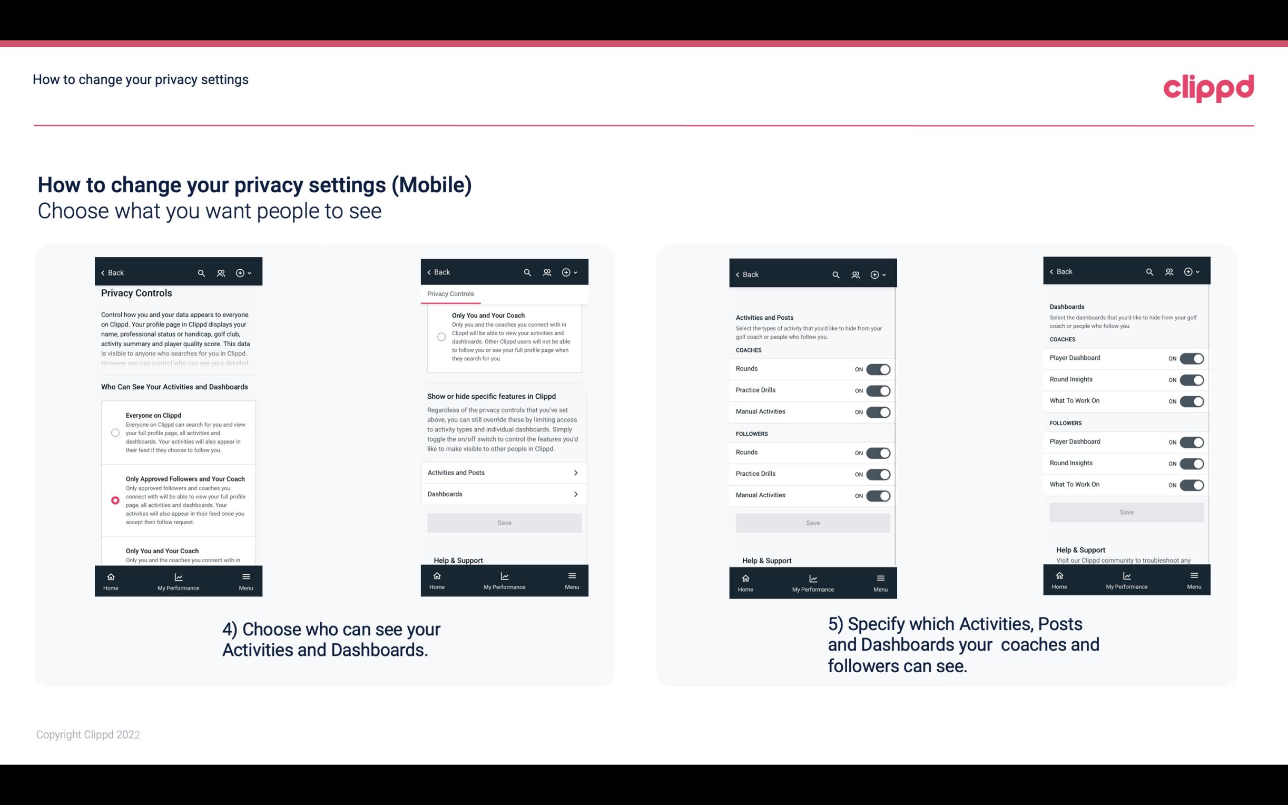The width and height of the screenshot is (1288, 805).
Task: Tap the Home icon in bottom navigation
Action: click(110, 580)
